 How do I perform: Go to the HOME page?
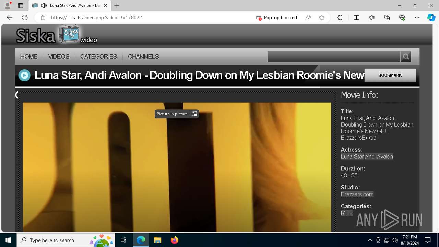coord(29,57)
